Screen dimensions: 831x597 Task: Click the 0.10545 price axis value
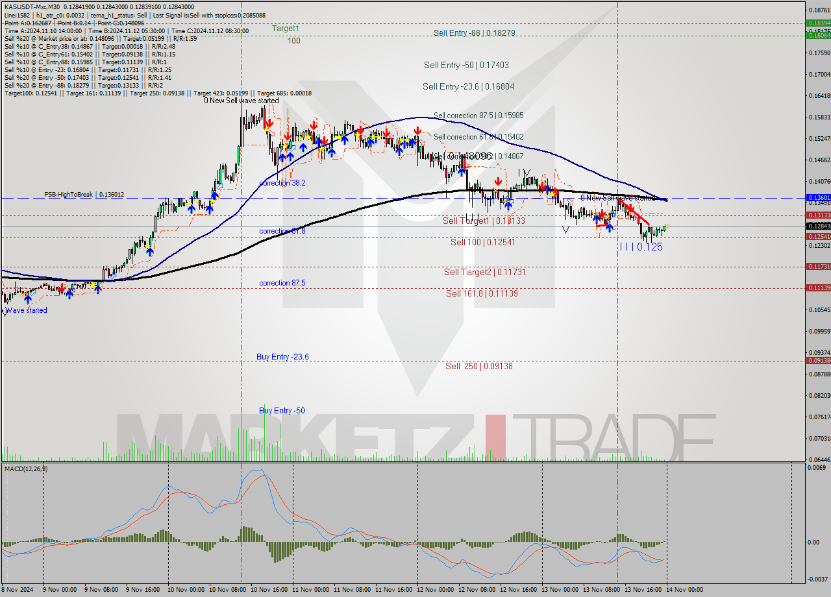point(819,310)
